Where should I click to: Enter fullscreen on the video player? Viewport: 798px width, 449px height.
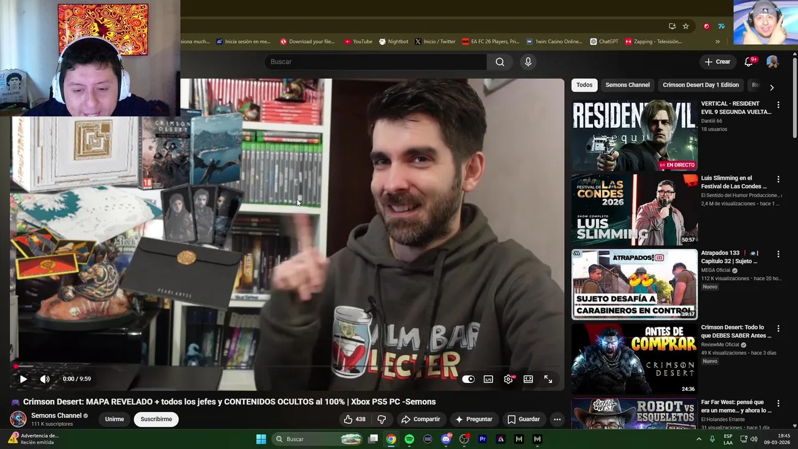point(548,379)
